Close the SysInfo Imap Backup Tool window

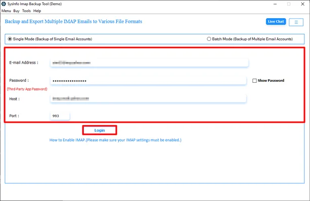pos(302,4)
